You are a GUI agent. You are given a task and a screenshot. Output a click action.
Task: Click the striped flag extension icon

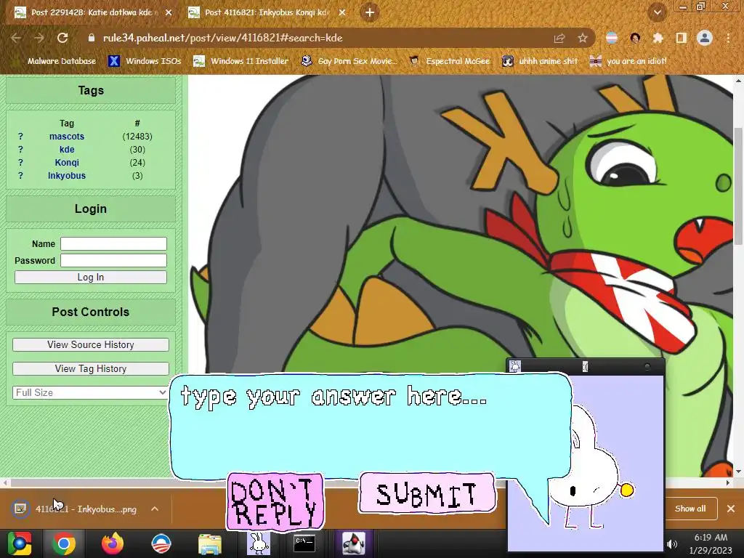click(x=612, y=38)
